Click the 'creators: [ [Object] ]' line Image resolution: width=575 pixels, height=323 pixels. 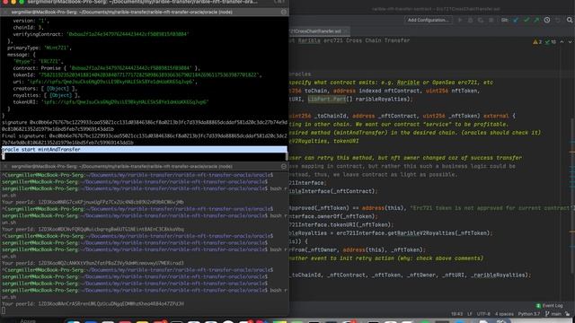[x=45, y=88]
